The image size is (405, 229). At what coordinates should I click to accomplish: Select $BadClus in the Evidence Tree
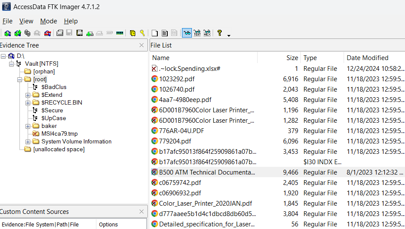click(x=54, y=87)
